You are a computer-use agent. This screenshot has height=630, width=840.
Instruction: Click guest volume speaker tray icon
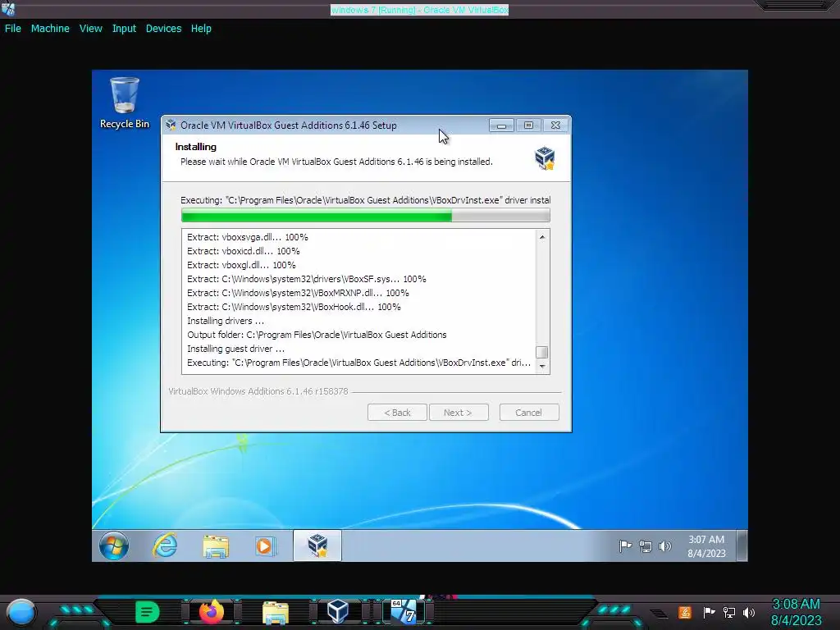pyautogui.click(x=664, y=546)
